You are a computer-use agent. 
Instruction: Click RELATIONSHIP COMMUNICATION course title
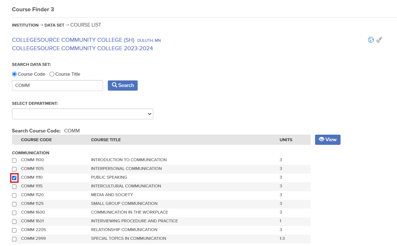[x=124, y=230]
